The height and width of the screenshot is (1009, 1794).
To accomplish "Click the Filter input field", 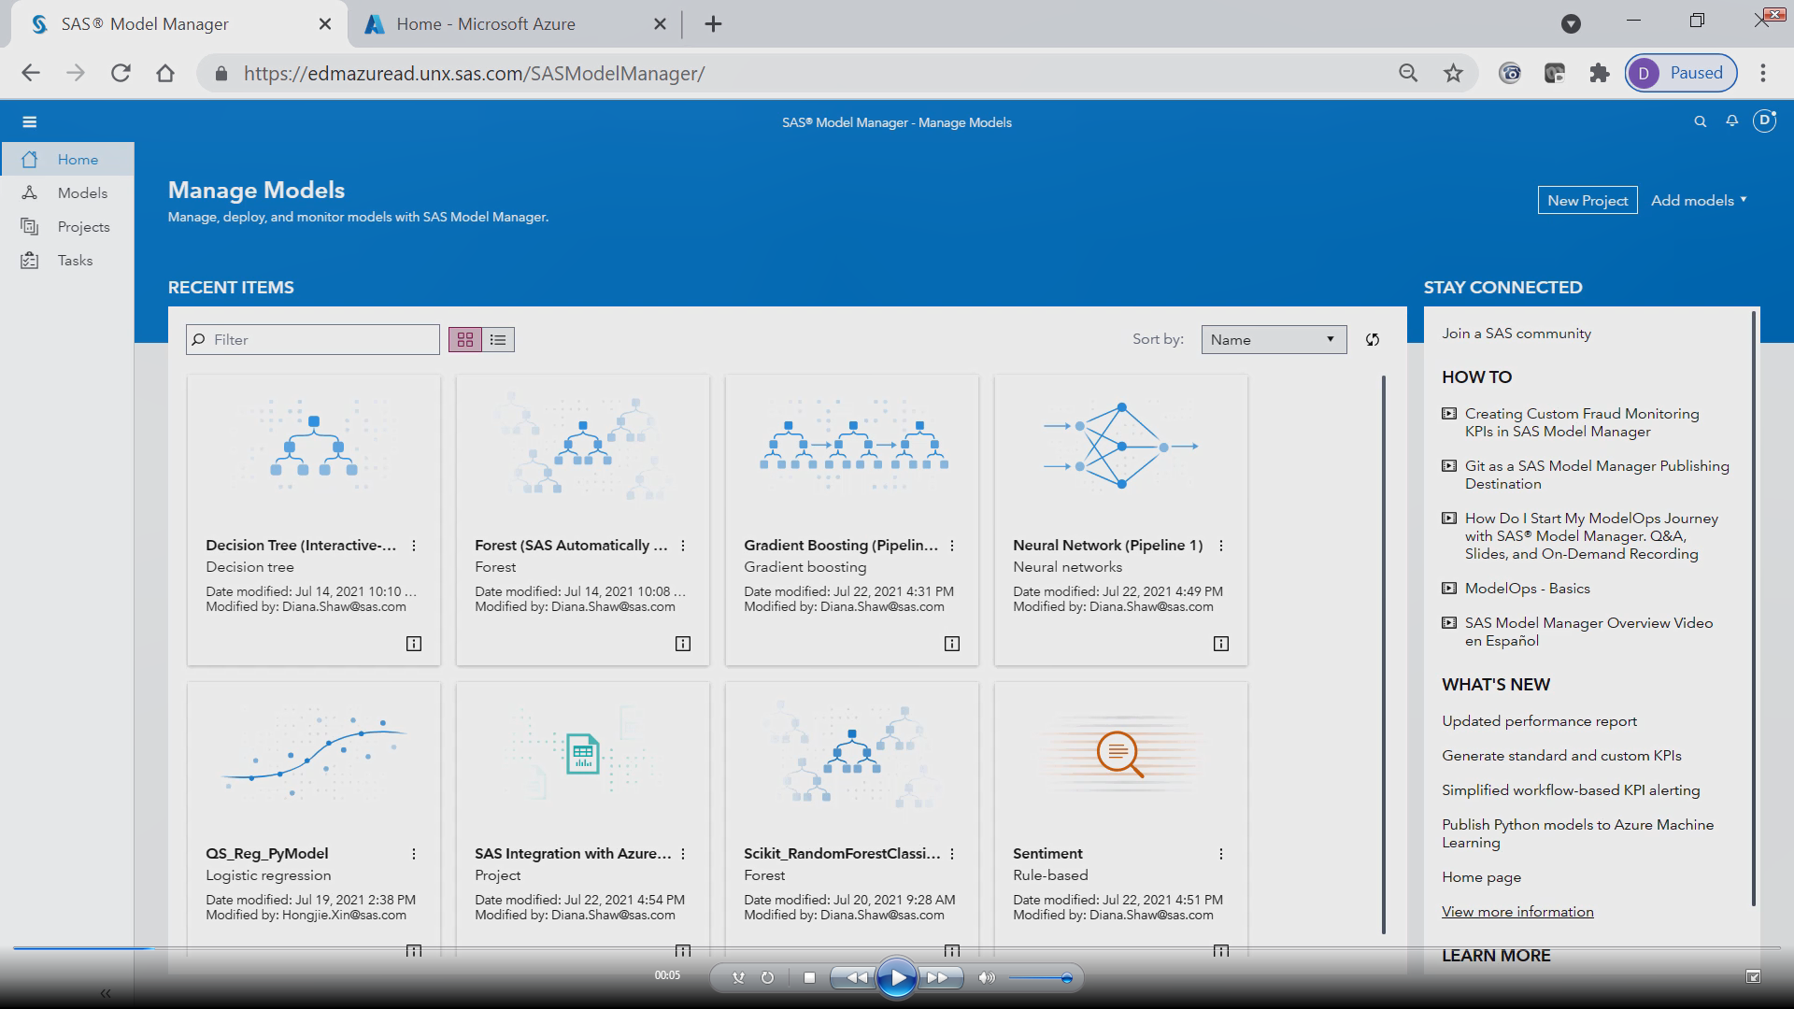I will click(312, 339).
